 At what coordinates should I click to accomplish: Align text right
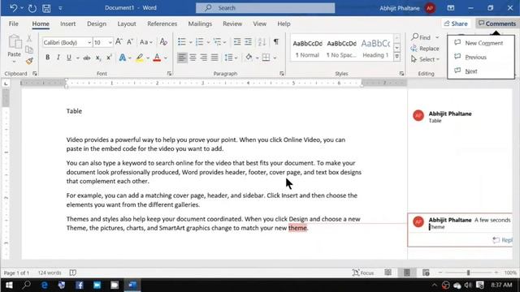(204, 58)
